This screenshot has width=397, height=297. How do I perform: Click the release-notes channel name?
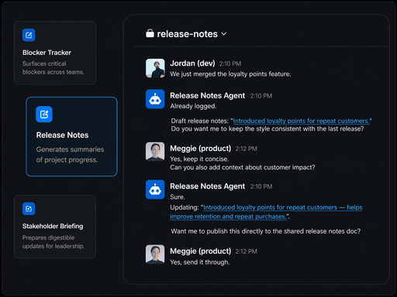[188, 34]
